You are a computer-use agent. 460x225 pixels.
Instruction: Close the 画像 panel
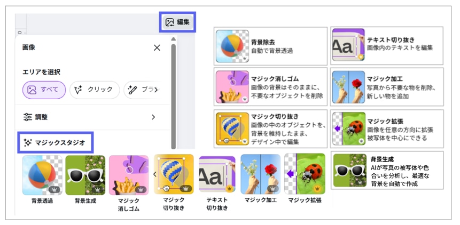click(157, 47)
